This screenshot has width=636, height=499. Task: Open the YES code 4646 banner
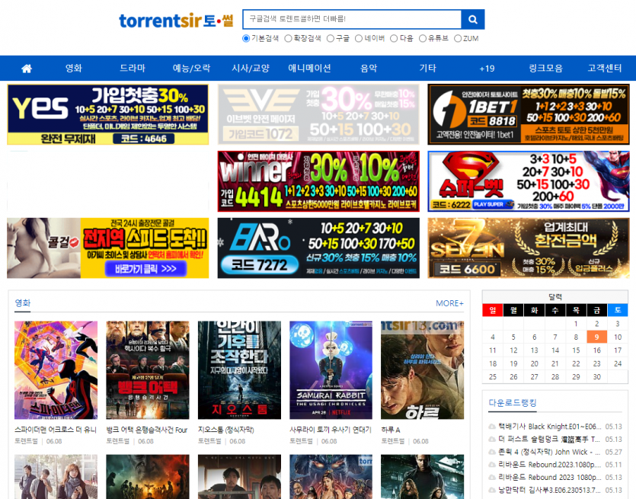[108, 114]
